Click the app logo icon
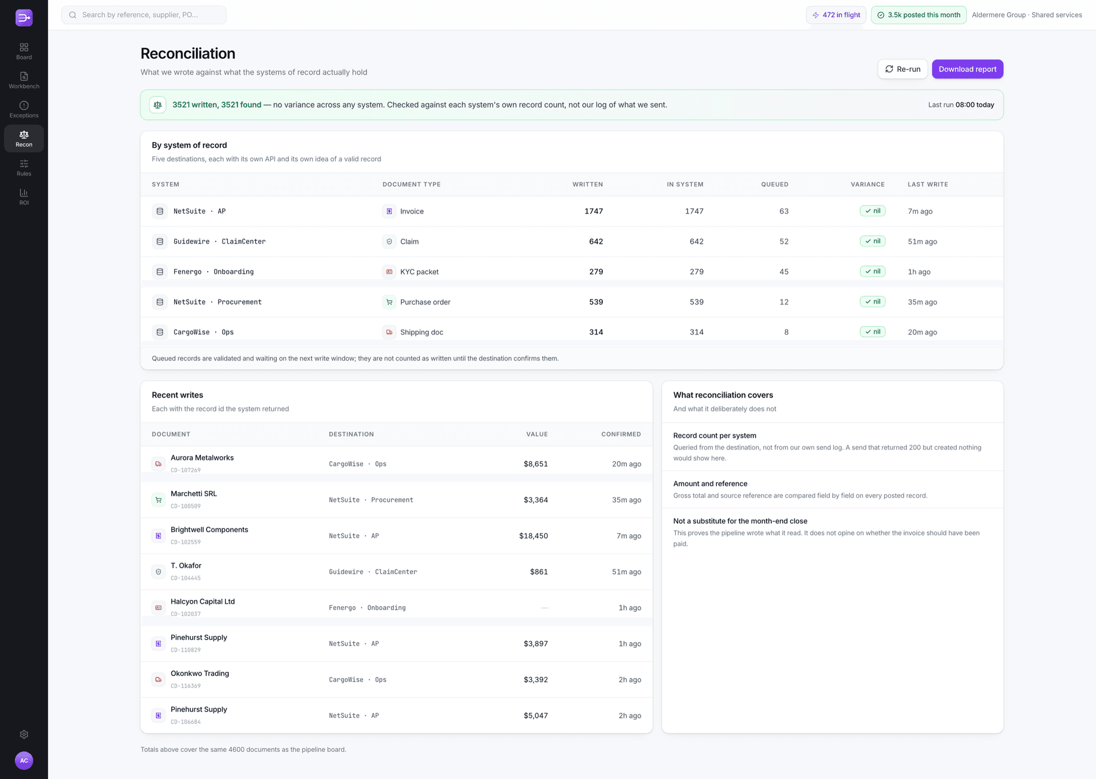The height and width of the screenshot is (779, 1096). click(x=24, y=18)
